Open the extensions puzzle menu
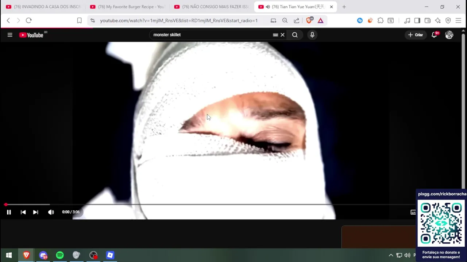The image size is (467, 262). tap(381, 21)
